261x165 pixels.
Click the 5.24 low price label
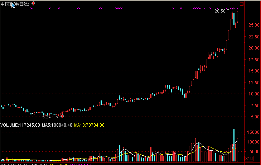[47, 117]
